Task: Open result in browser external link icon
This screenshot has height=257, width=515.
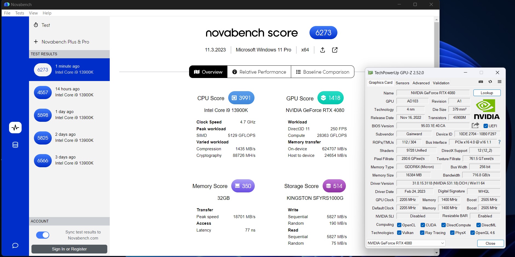Action: (335, 50)
